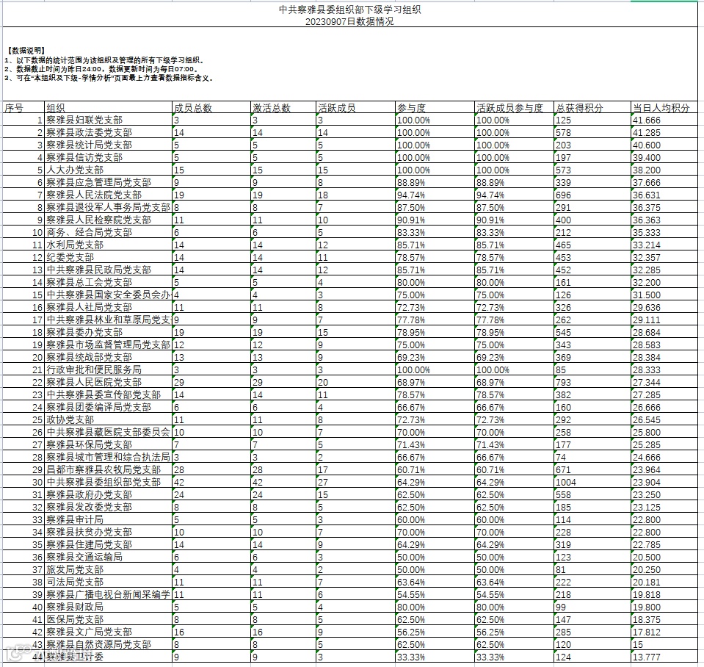The image size is (704, 667).
Task: Click the cell 行政审批和便民服务局
Action: (108, 369)
